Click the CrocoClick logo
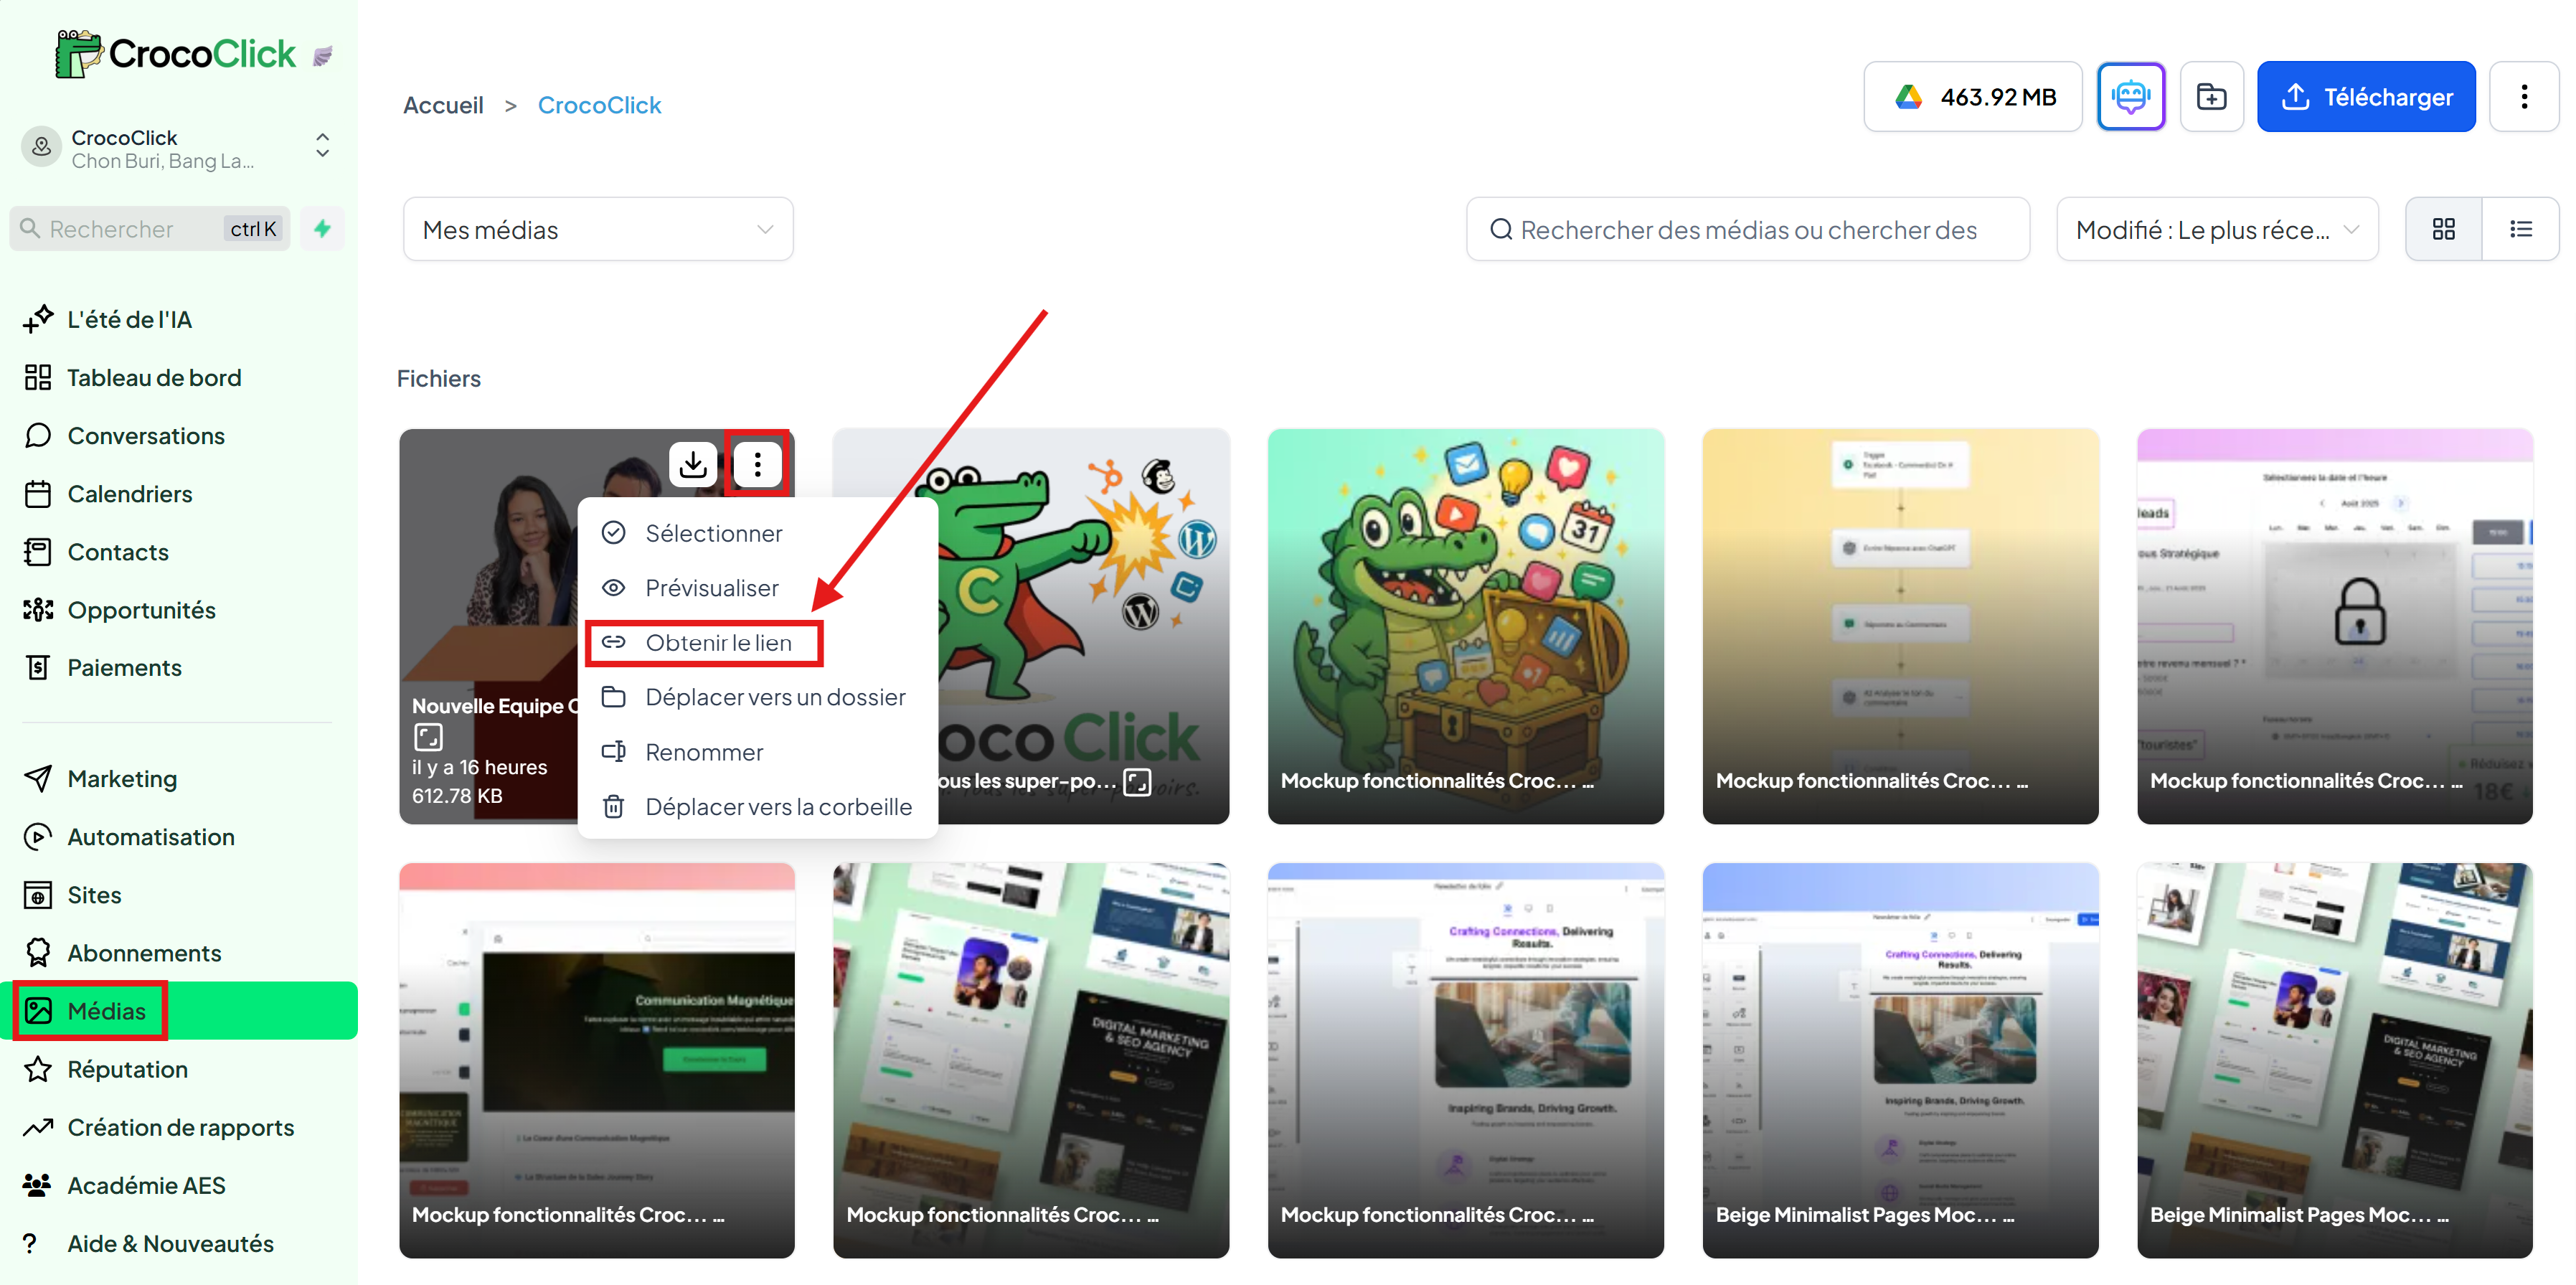Image resolution: width=2576 pixels, height=1285 pixels. point(176,53)
